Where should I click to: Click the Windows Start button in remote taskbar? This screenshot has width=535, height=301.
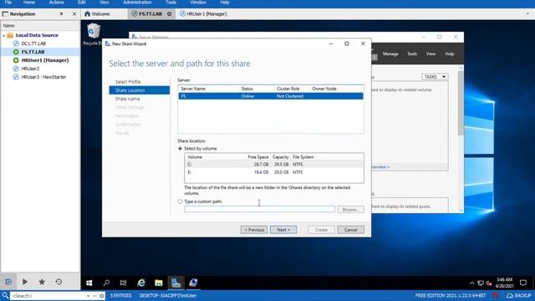tap(89, 283)
